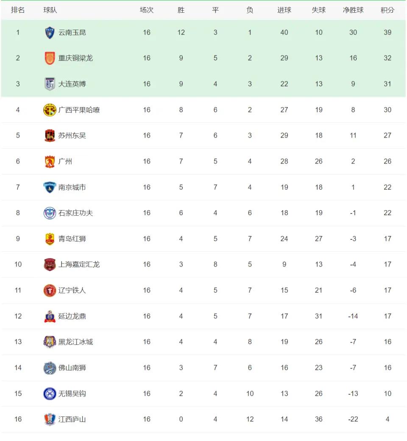Click the 石家庄功夫 circular badge
Image resolution: width=407 pixels, height=441 pixels.
coord(50,213)
